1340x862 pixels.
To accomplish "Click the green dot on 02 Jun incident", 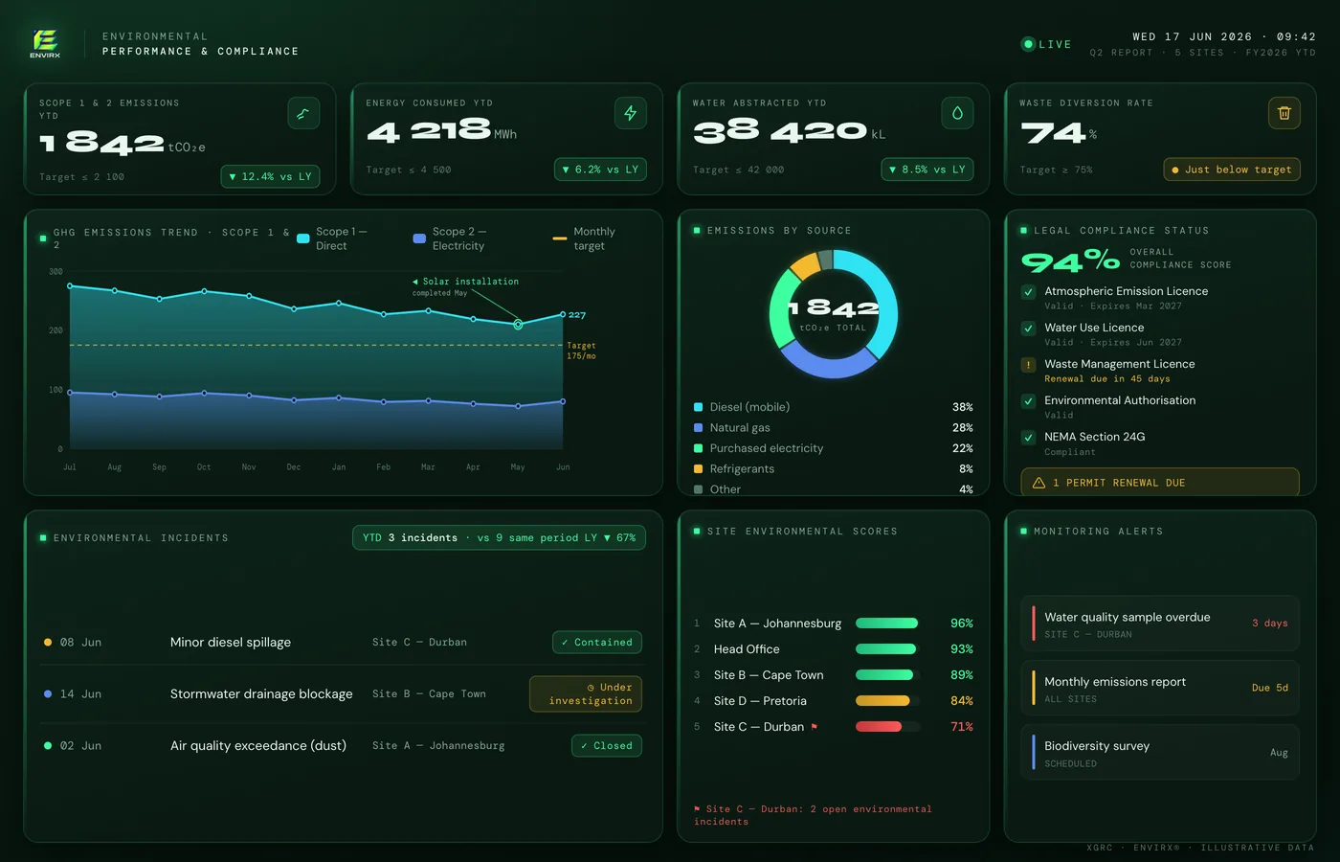I will [48, 746].
